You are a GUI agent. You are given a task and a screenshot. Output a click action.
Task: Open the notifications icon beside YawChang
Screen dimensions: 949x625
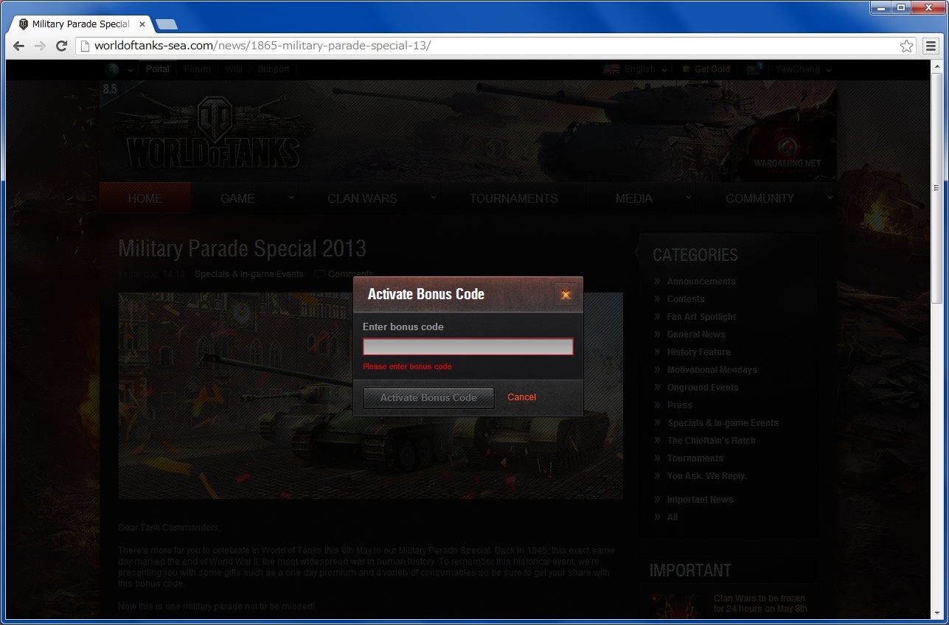754,69
